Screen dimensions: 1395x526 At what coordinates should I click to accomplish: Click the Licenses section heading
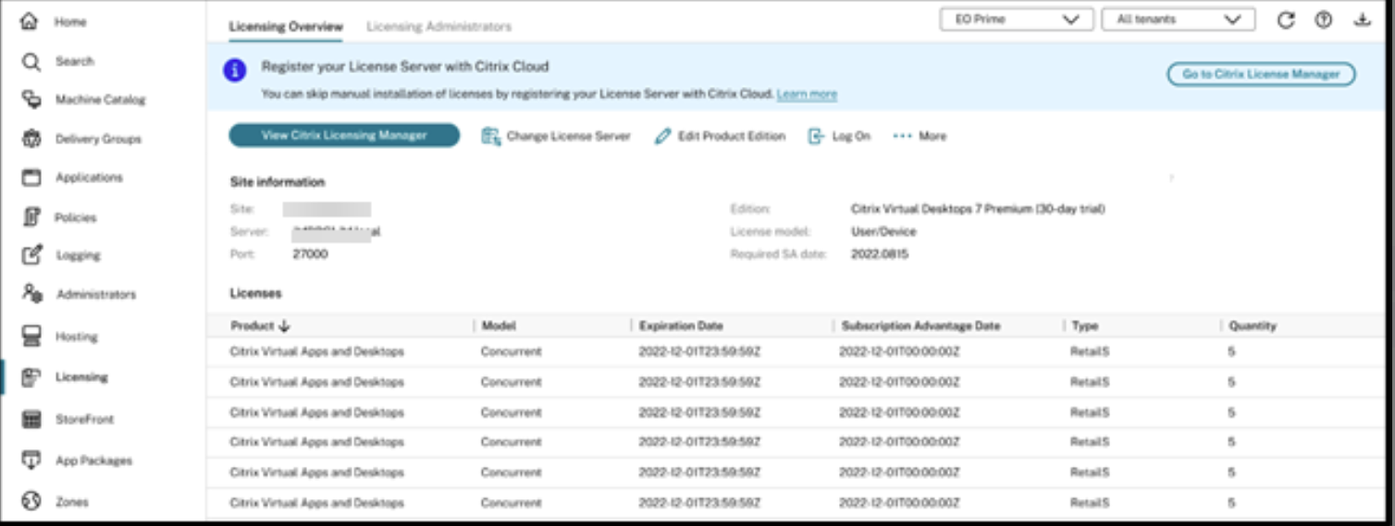(x=255, y=294)
